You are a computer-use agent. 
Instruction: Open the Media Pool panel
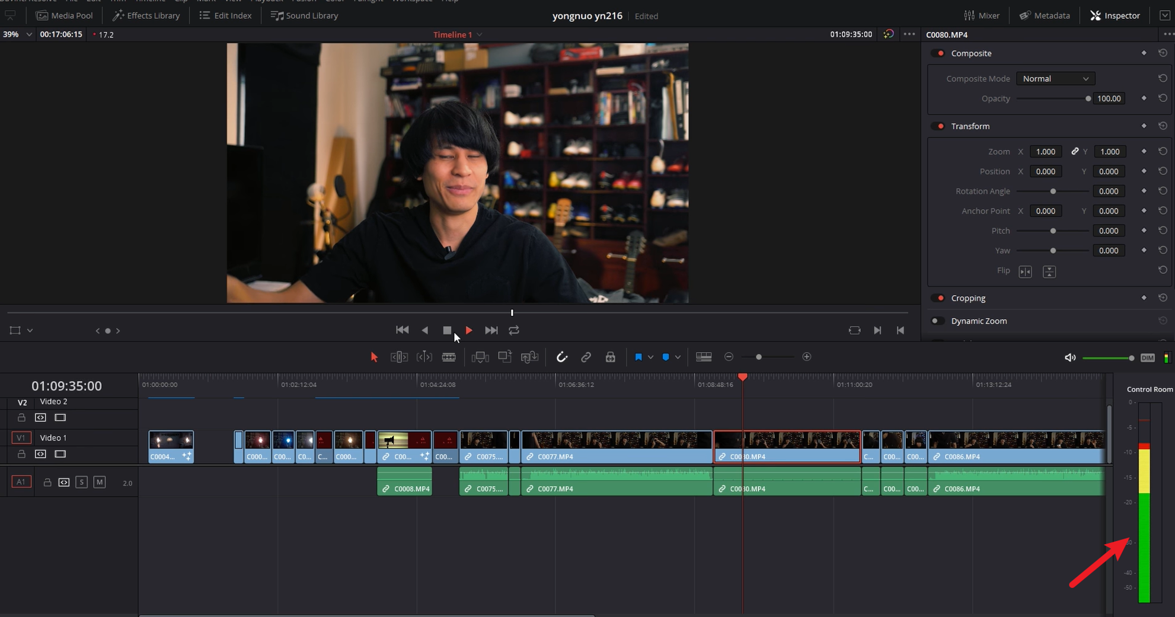64,15
